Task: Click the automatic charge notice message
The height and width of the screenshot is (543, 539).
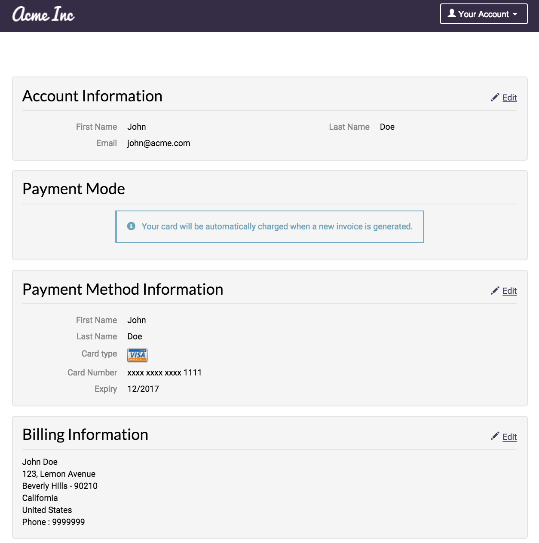Action: (277, 226)
